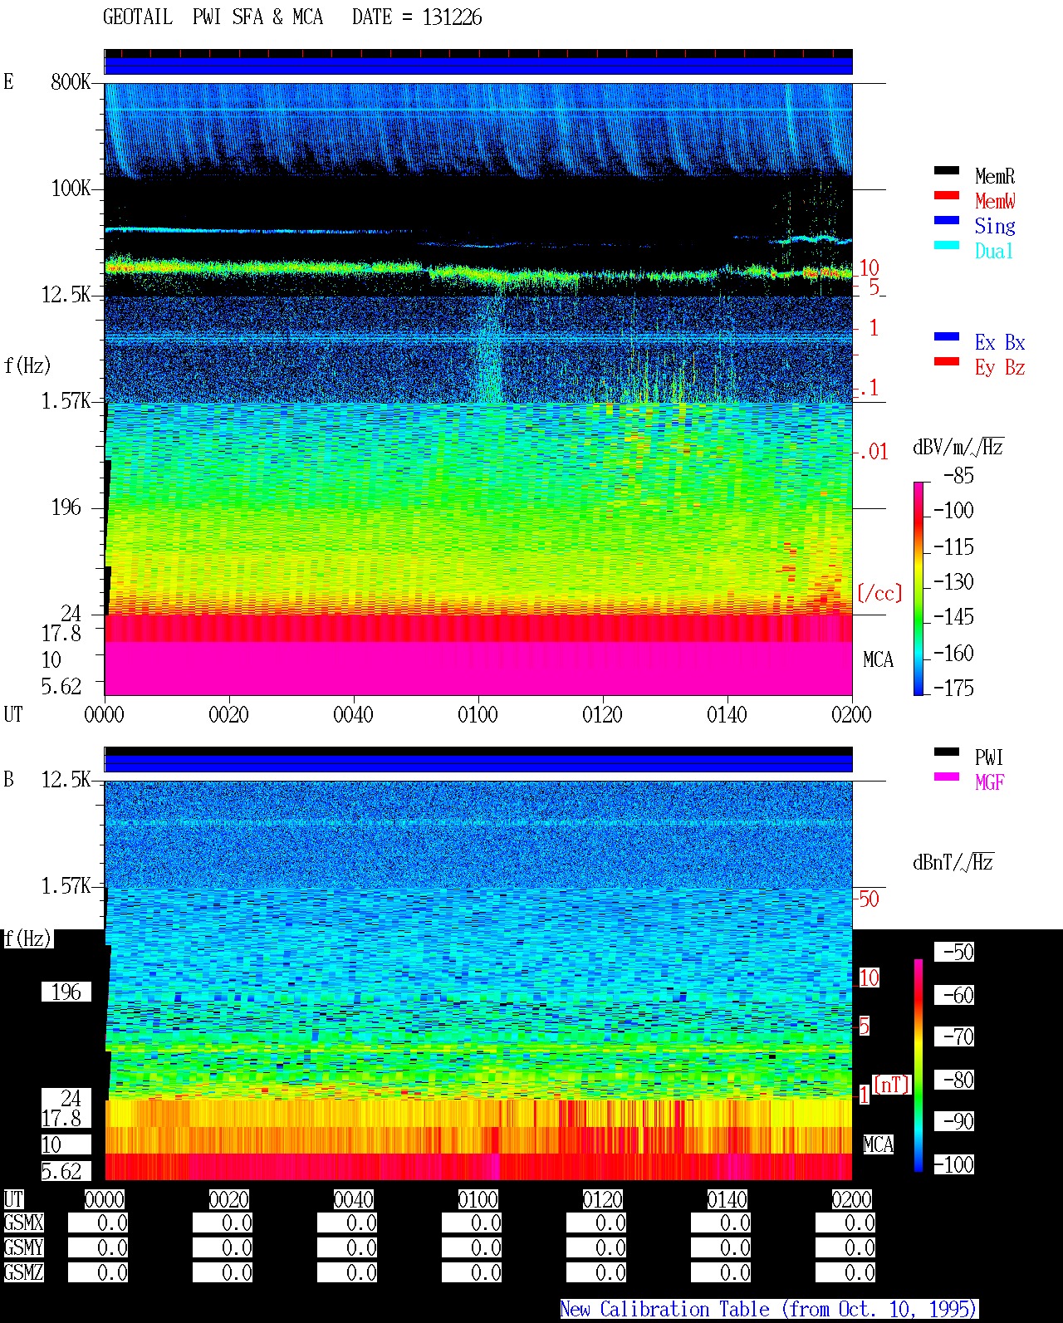Click the blue status bar above E spectrogram
The image size is (1063, 1323).
(x=478, y=66)
